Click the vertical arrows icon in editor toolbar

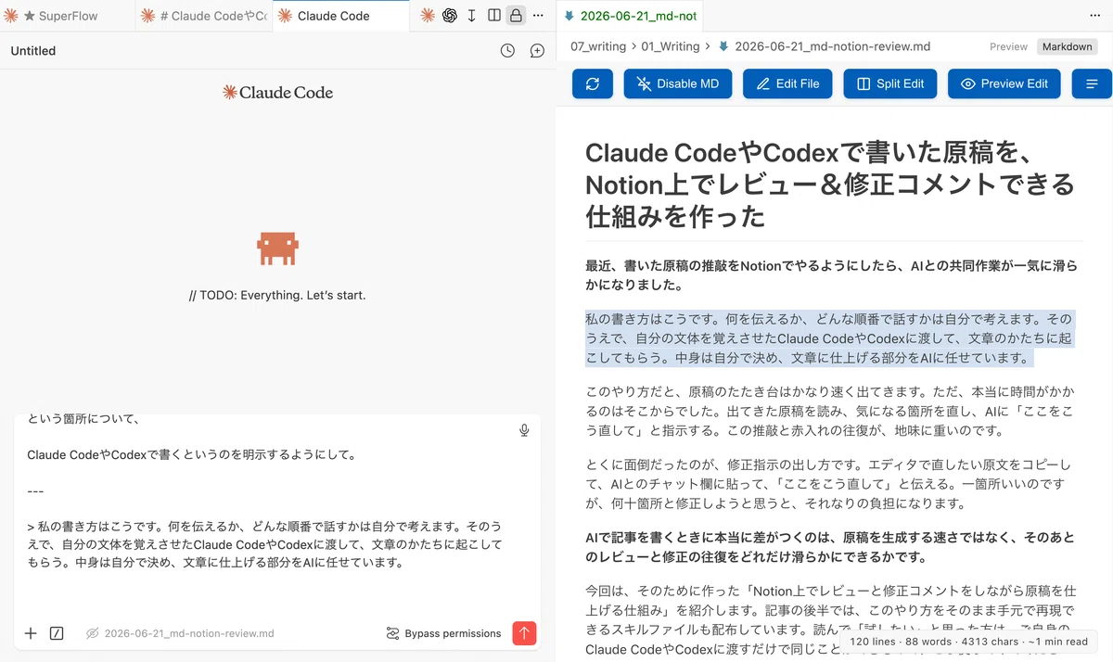471,16
